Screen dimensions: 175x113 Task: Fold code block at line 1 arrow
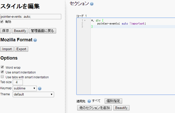(85, 21)
